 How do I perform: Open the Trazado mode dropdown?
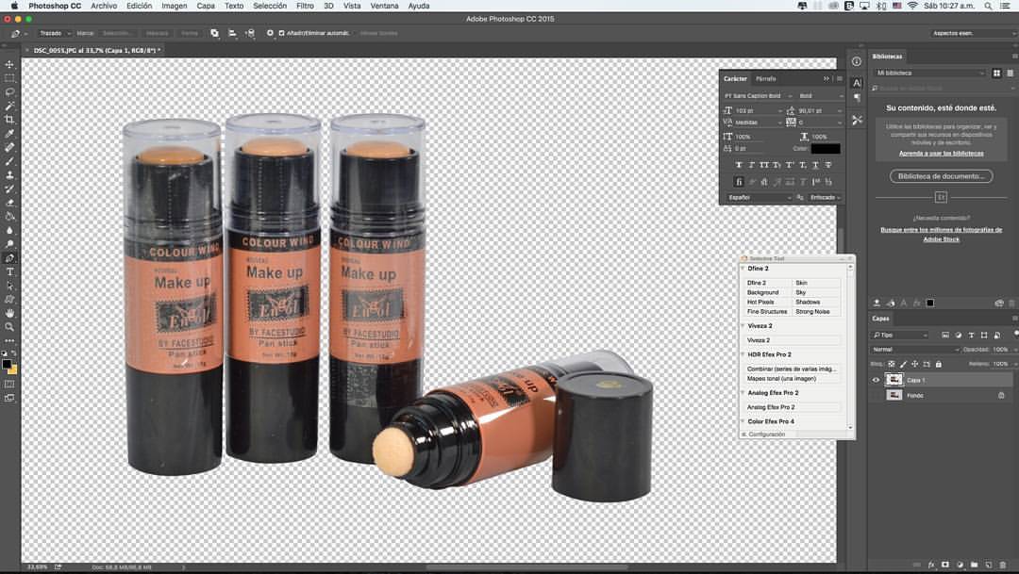click(x=53, y=33)
